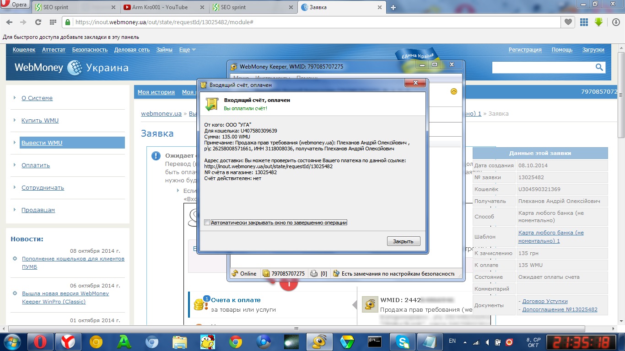Screen dimensions: 625x351
Task: Open Opera from the taskbar
Action: click(41, 341)
